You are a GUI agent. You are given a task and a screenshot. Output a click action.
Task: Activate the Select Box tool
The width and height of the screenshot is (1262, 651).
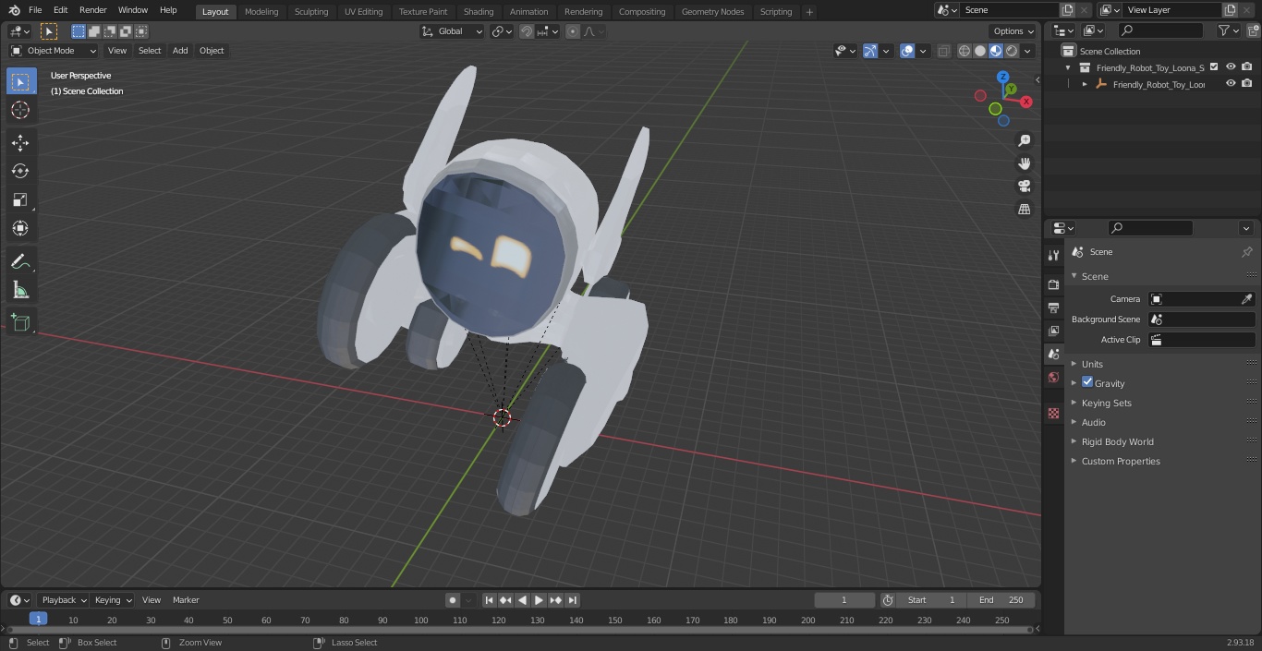pos(20,81)
